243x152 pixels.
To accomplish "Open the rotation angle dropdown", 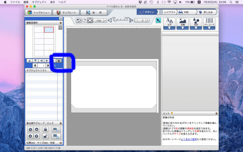I will pos(148,21).
